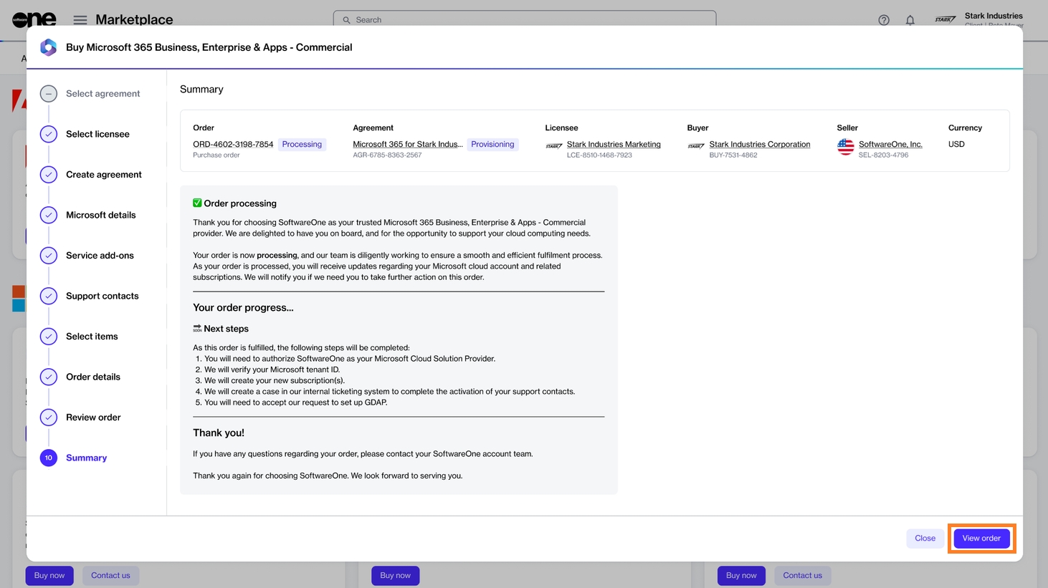Open the Microsoft 365 agreement link

[407, 145]
